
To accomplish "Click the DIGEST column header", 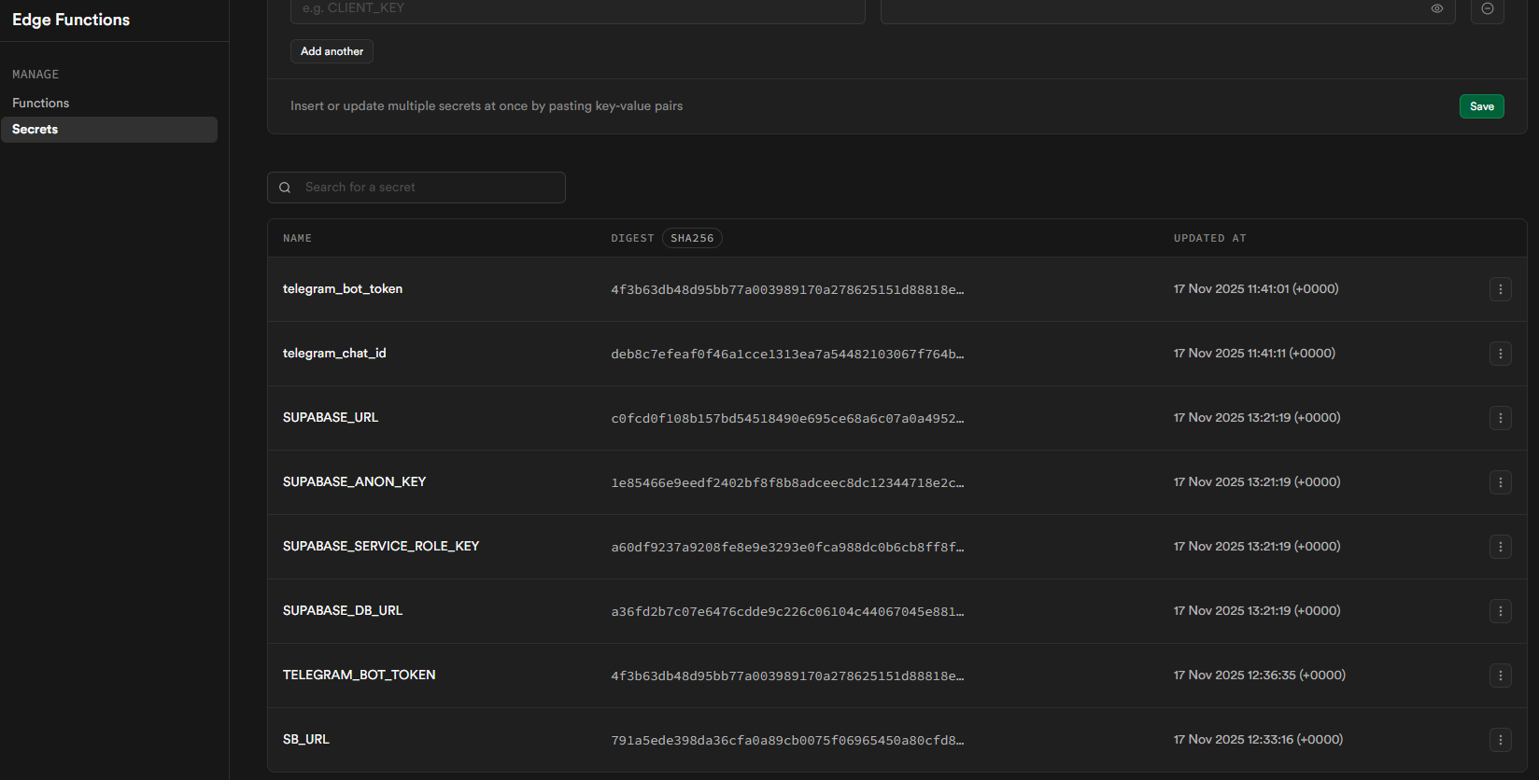I will [632, 239].
